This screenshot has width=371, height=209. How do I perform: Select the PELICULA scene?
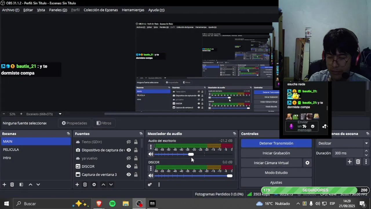click(35, 149)
